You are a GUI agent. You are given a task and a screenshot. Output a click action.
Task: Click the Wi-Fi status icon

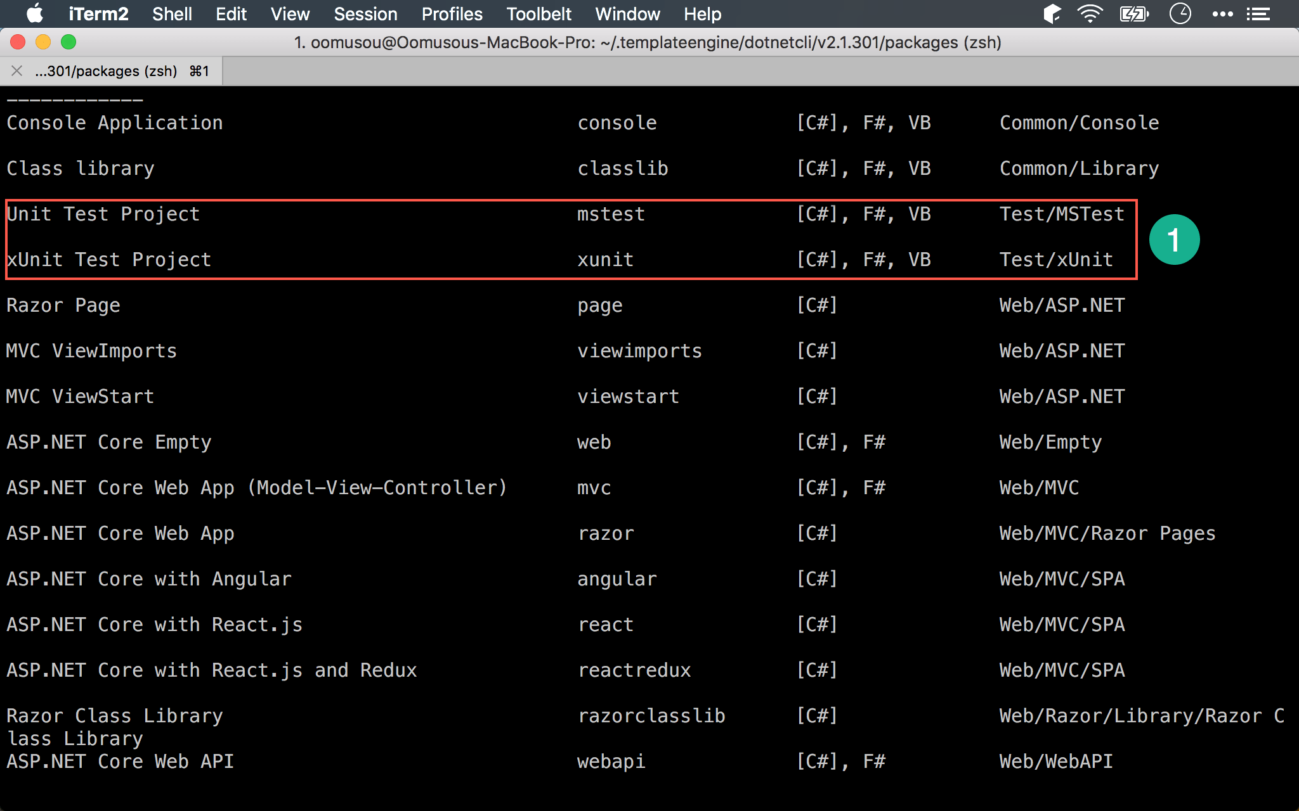[x=1090, y=14]
